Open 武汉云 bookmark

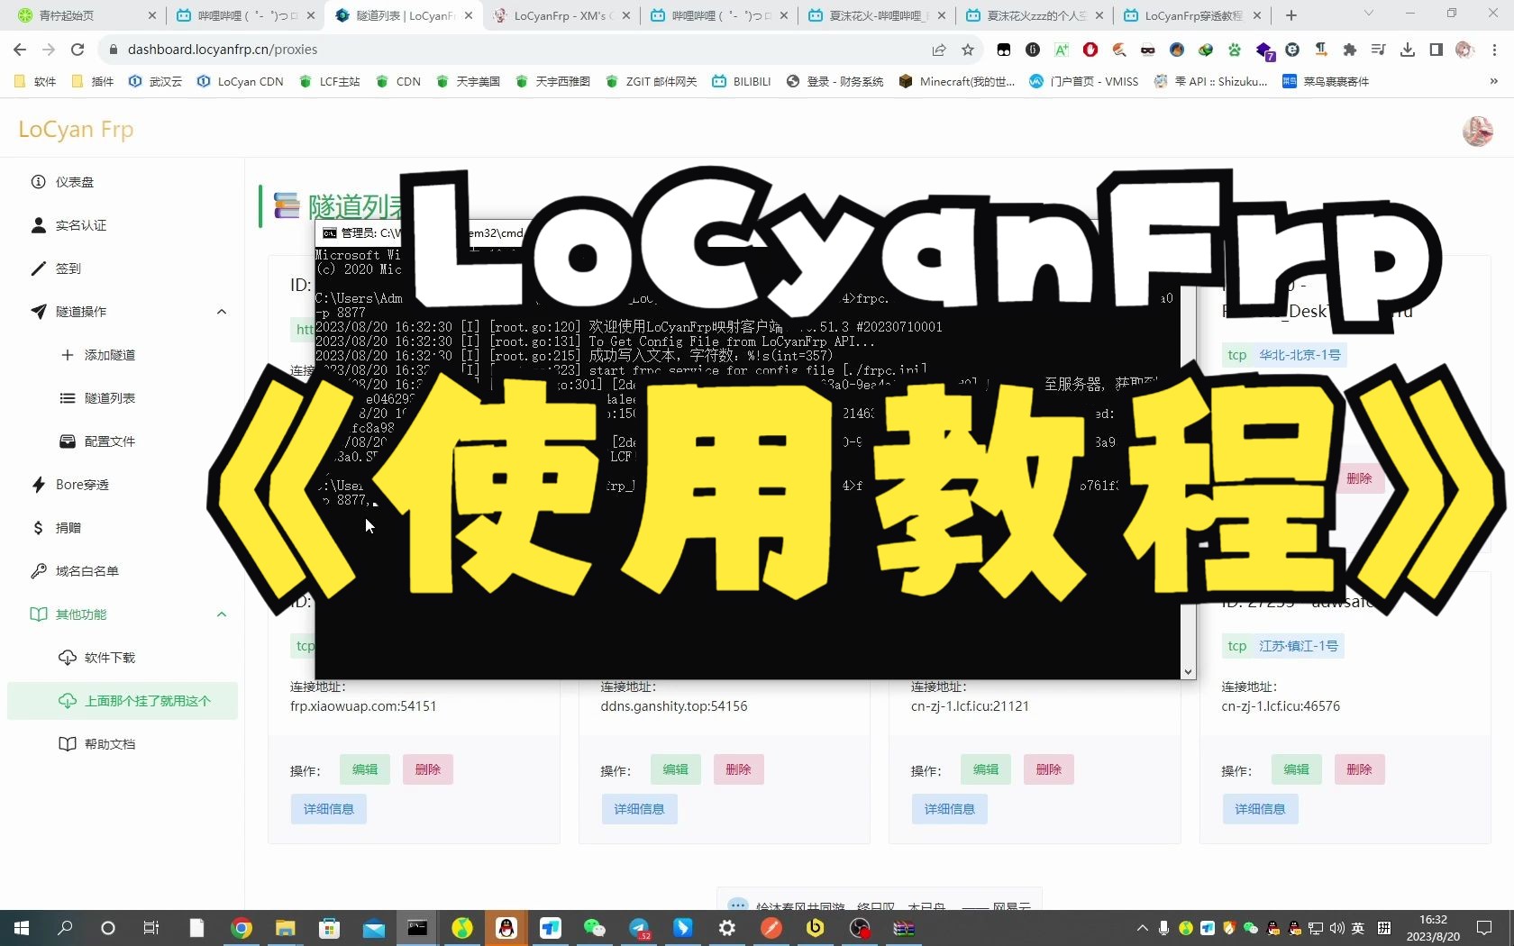coord(156,81)
